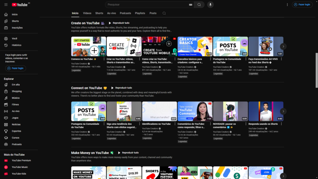The width and height of the screenshot is (318, 179).
Task: Open the Create on YouTube playlist title
Action: tap(85, 23)
